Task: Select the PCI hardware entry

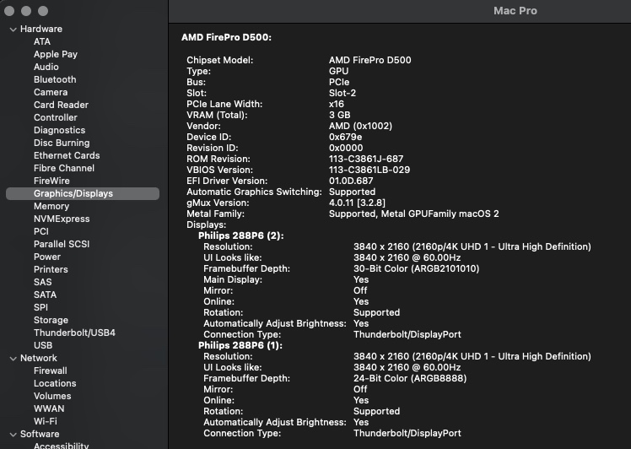Action: click(41, 231)
